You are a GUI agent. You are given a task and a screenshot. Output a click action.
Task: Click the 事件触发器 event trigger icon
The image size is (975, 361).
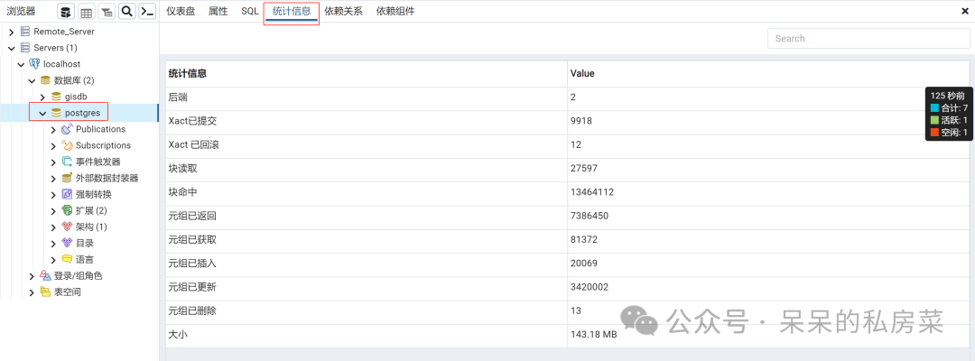pos(67,162)
